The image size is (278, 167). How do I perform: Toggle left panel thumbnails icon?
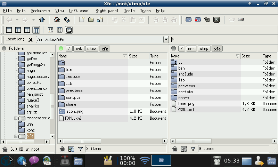[x=71, y=149]
